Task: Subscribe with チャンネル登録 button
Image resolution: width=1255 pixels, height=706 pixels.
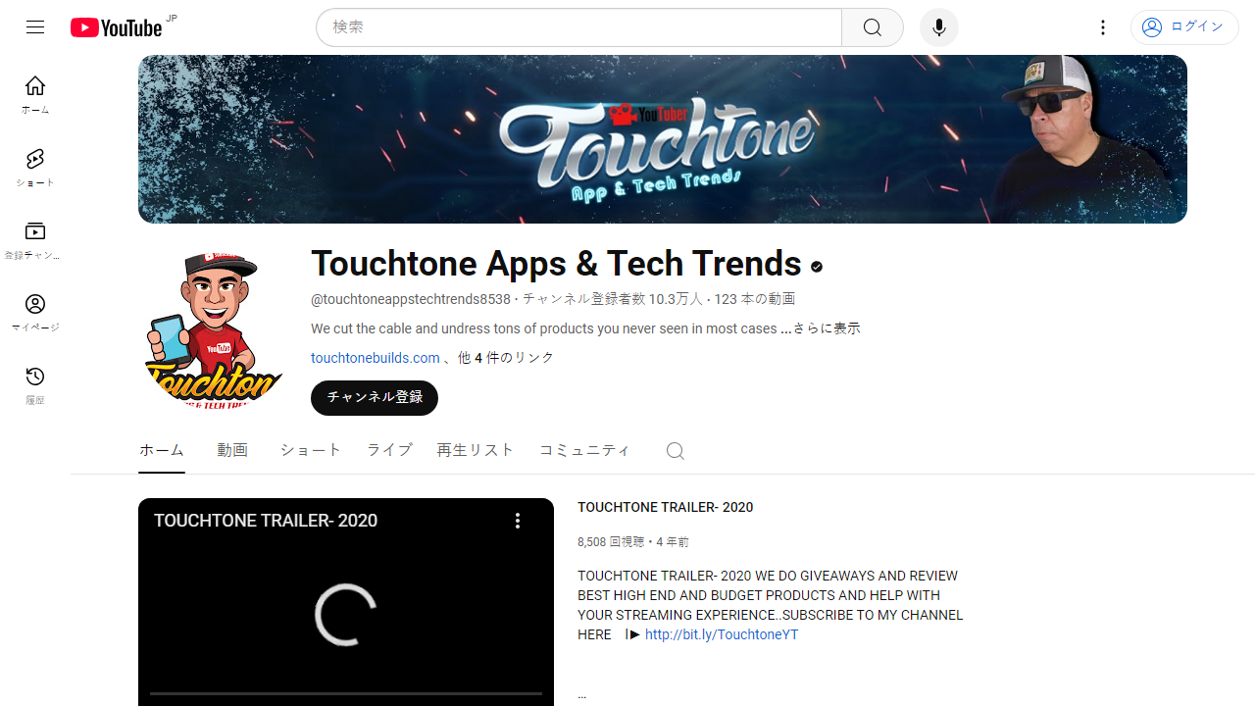Action: click(375, 398)
